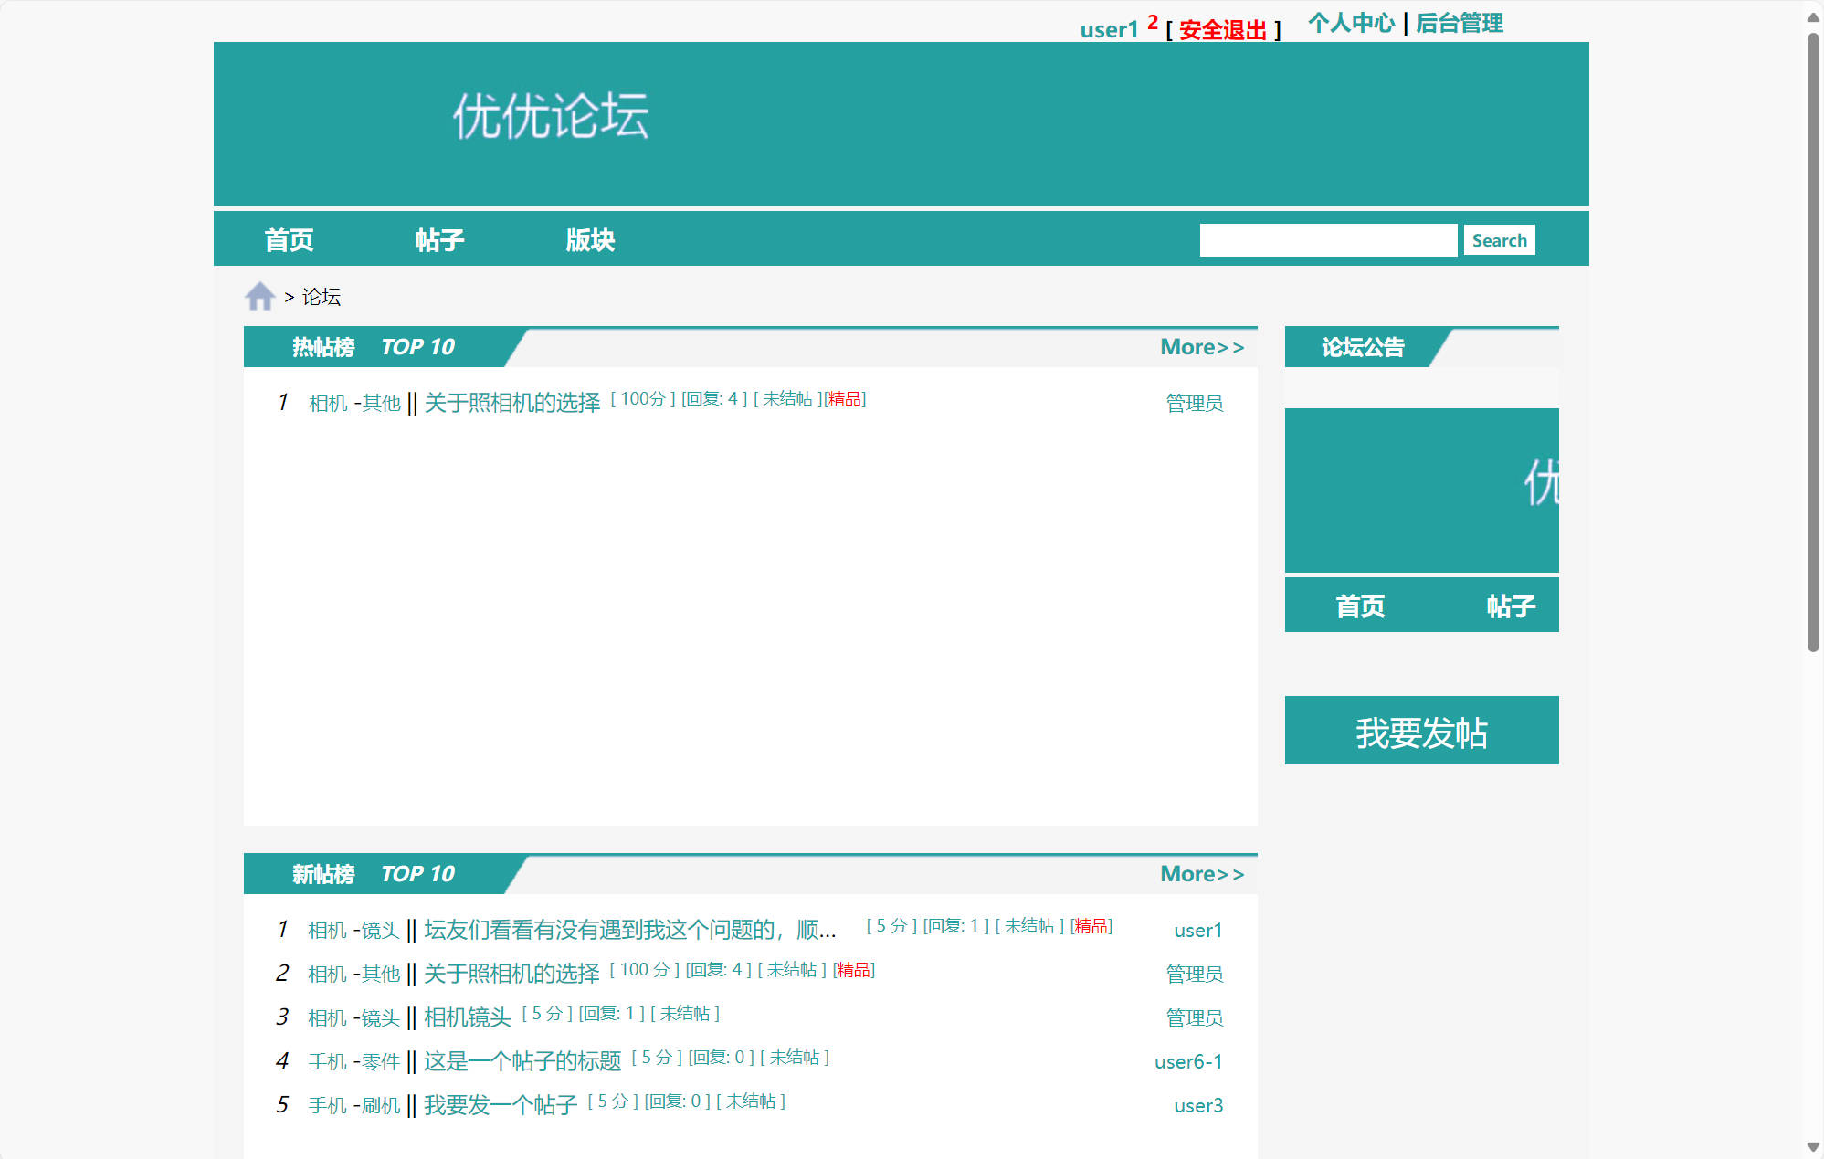Screen dimensions: 1824x1159
Task: Click the small forum logo in announcement panel
Action: (1422, 490)
